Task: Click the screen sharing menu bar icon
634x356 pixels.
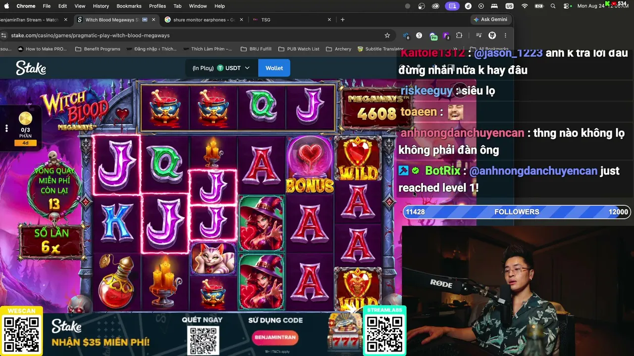Action: click(x=452, y=6)
